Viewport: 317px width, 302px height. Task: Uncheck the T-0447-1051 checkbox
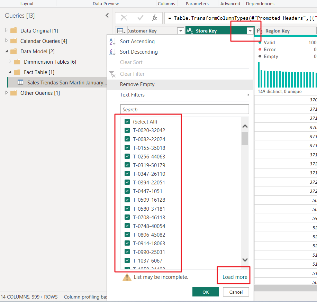tap(127, 191)
